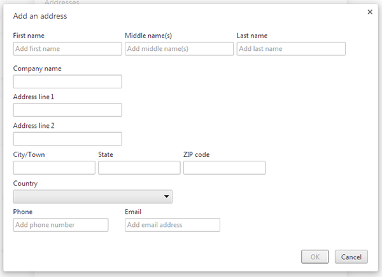Click the First name input field

click(x=67, y=49)
